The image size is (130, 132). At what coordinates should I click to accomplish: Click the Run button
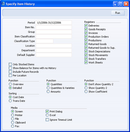(x=118, y=13)
